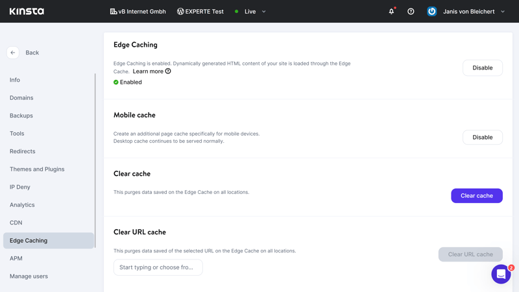Select Themes and Plugins in sidebar
Screen dimensions: 519x292
(37, 169)
